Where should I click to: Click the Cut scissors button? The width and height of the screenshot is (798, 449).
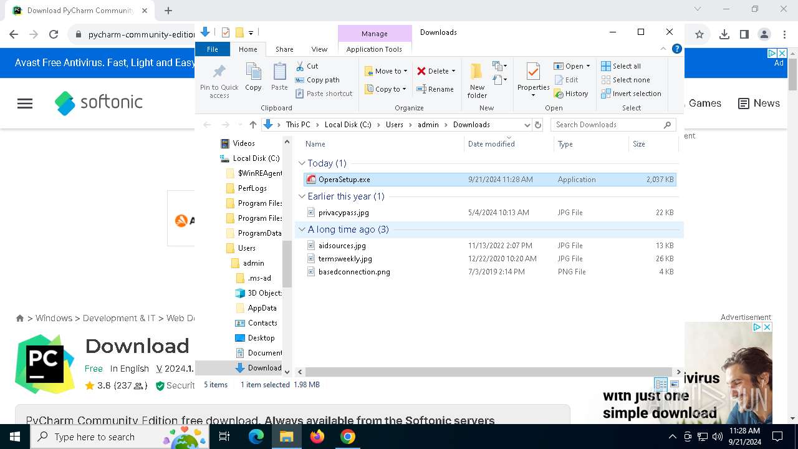[307, 66]
